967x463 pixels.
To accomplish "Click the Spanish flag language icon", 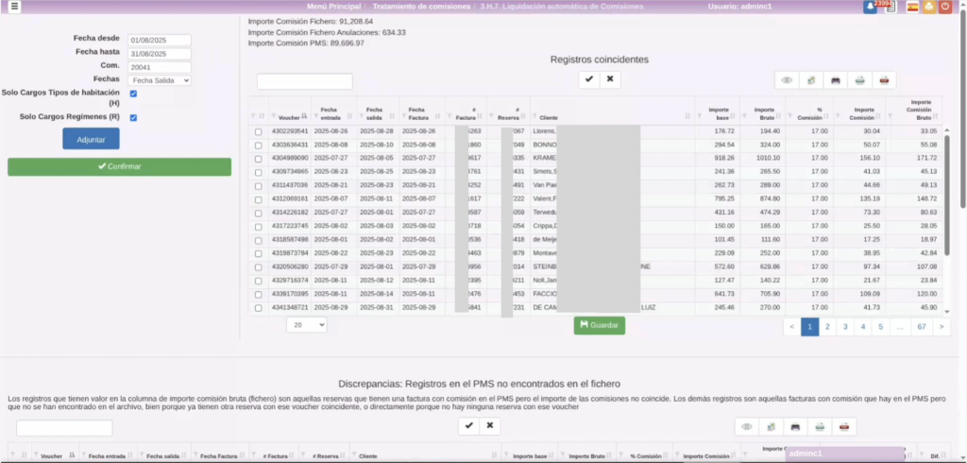I will (913, 7).
